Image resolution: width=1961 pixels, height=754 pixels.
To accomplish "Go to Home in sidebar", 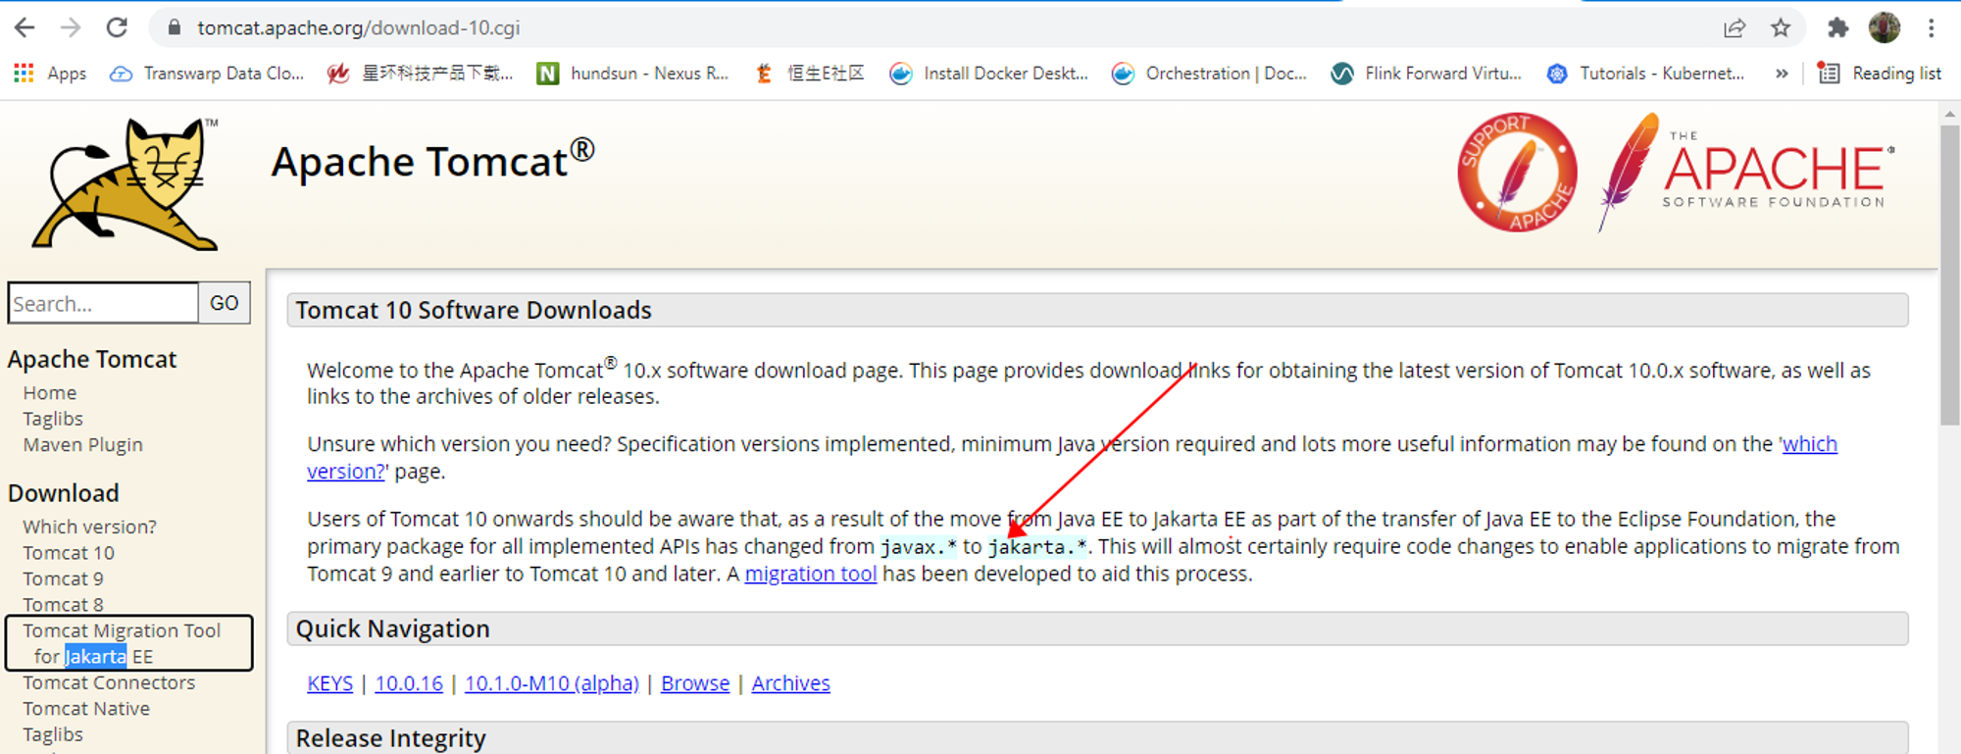I will point(50,392).
